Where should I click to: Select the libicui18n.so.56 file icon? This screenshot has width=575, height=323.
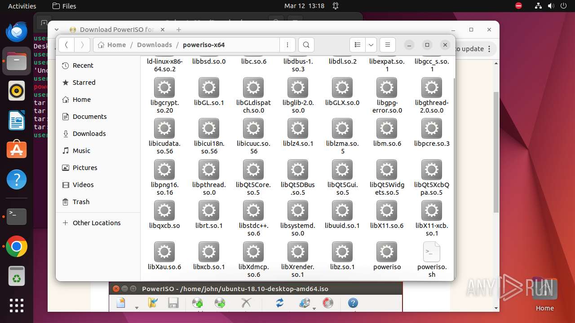click(209, 128)
